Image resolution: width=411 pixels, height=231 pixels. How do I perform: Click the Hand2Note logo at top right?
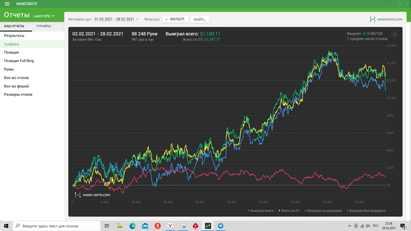pos(386,19)
